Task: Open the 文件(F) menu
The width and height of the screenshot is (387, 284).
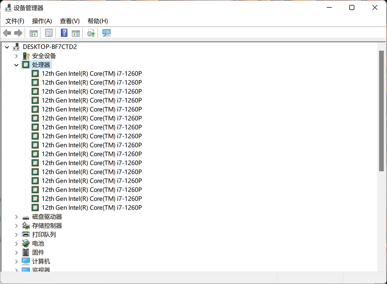Action: [15, 21]
